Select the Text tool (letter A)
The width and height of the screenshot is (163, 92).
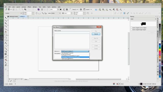click(6, 43)
